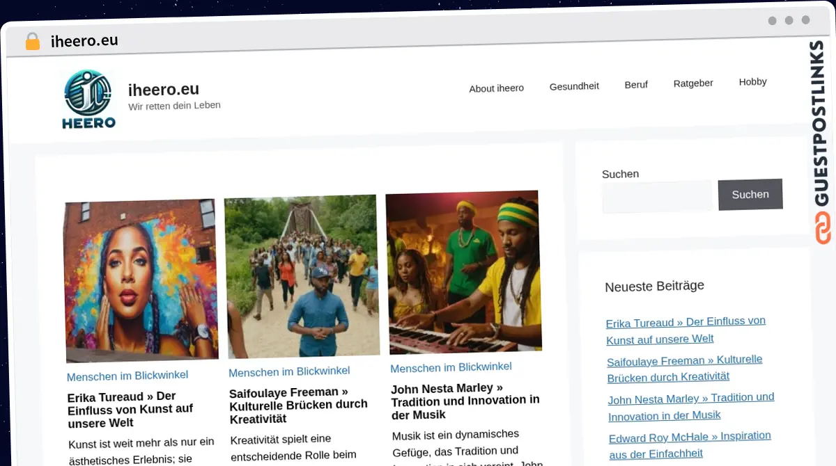Open the John Nesta Marley keyboard image
Viewport: 836px width, 466px height.
coord(463,271)
